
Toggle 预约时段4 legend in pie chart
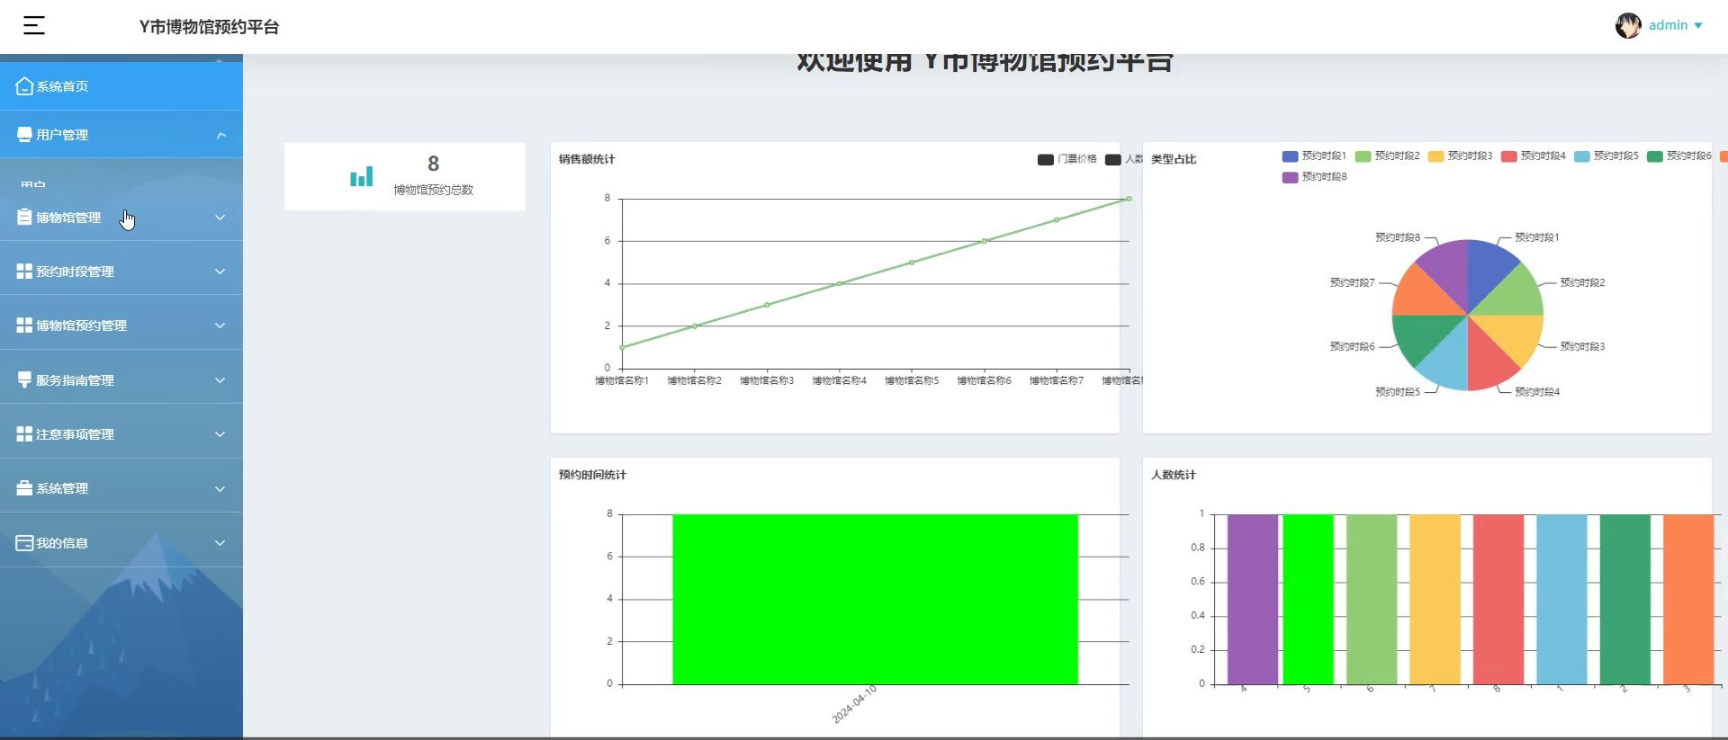(1533, 156)
